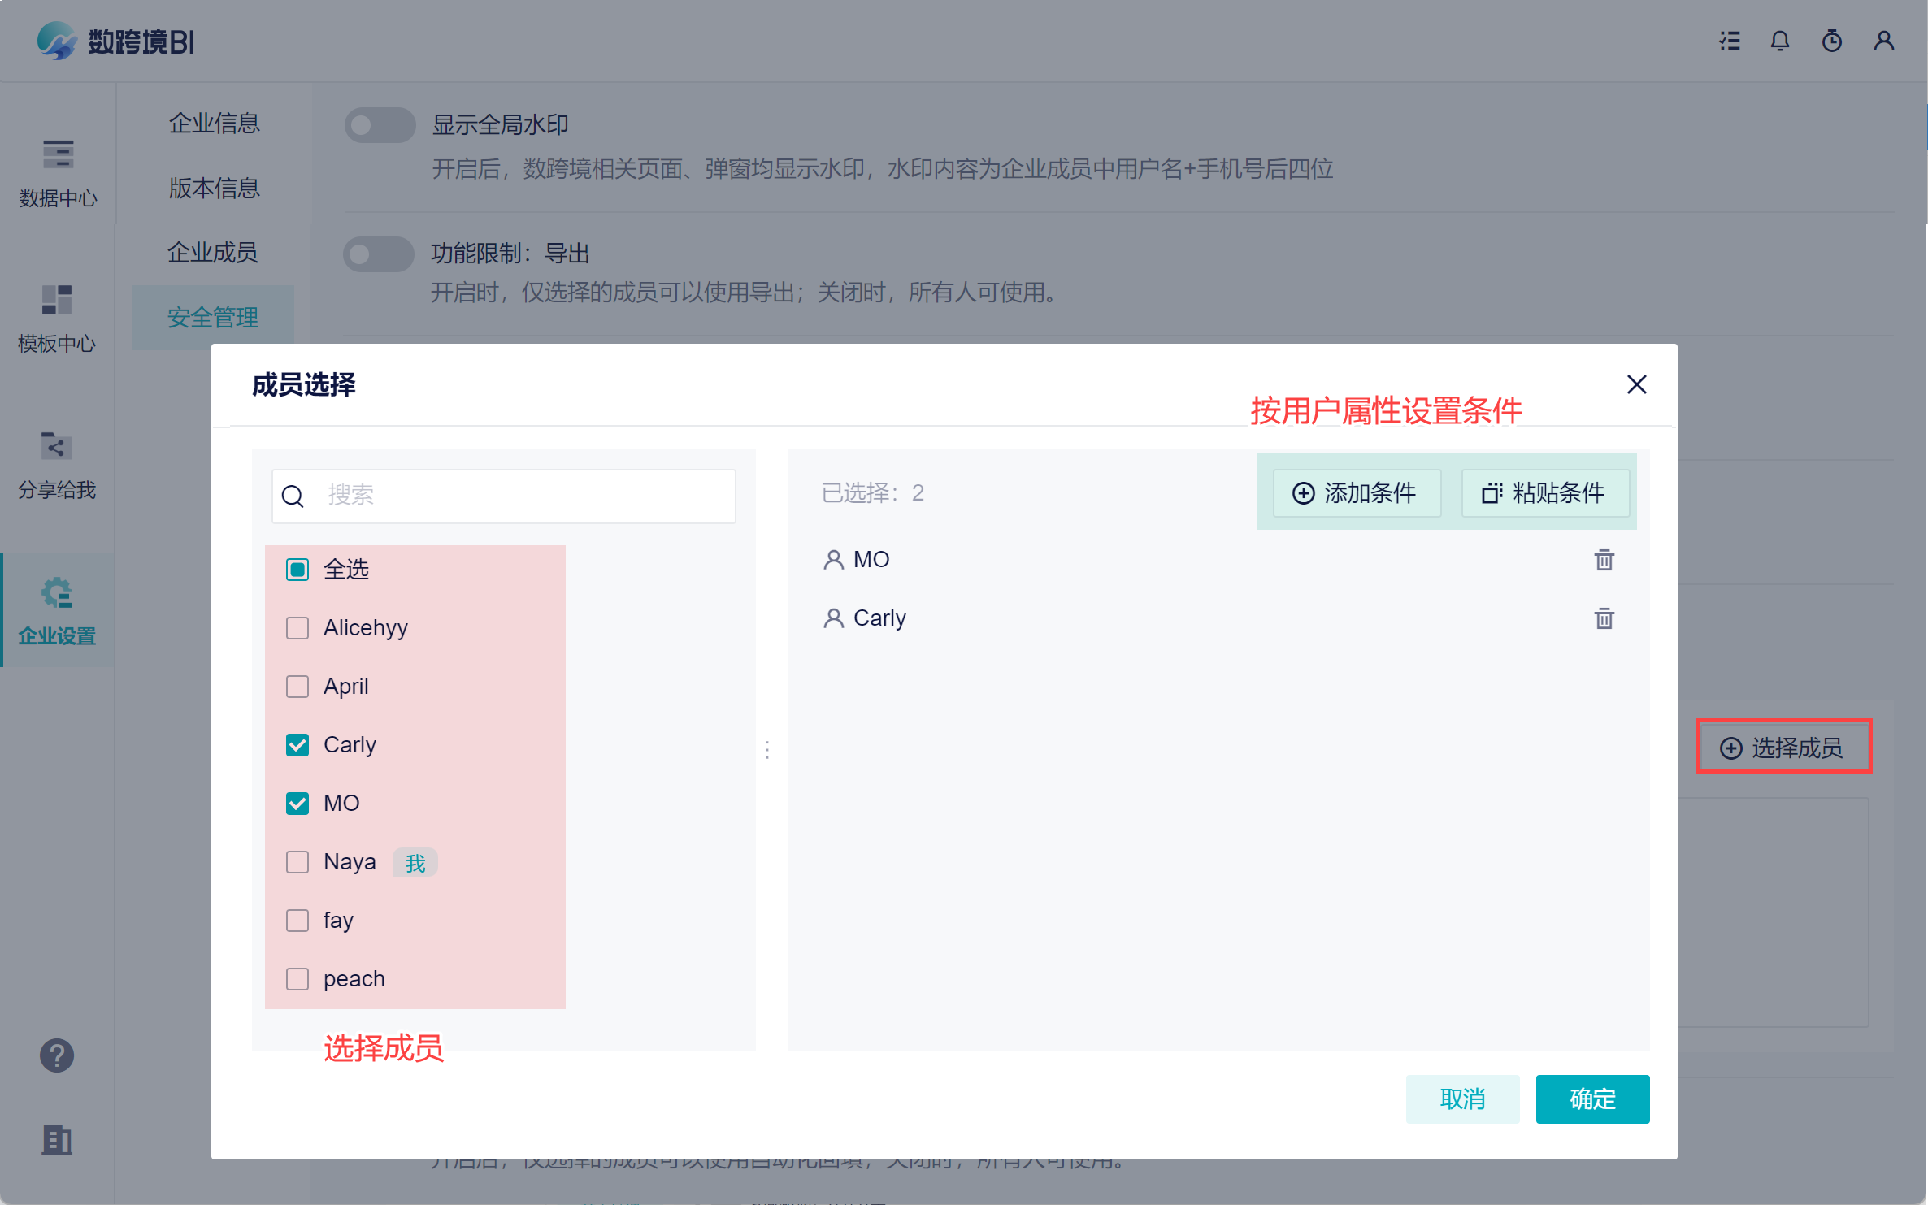Check the peach member checkbox
This screenshot has width=1928, height=1205.
tap(297, 979)
